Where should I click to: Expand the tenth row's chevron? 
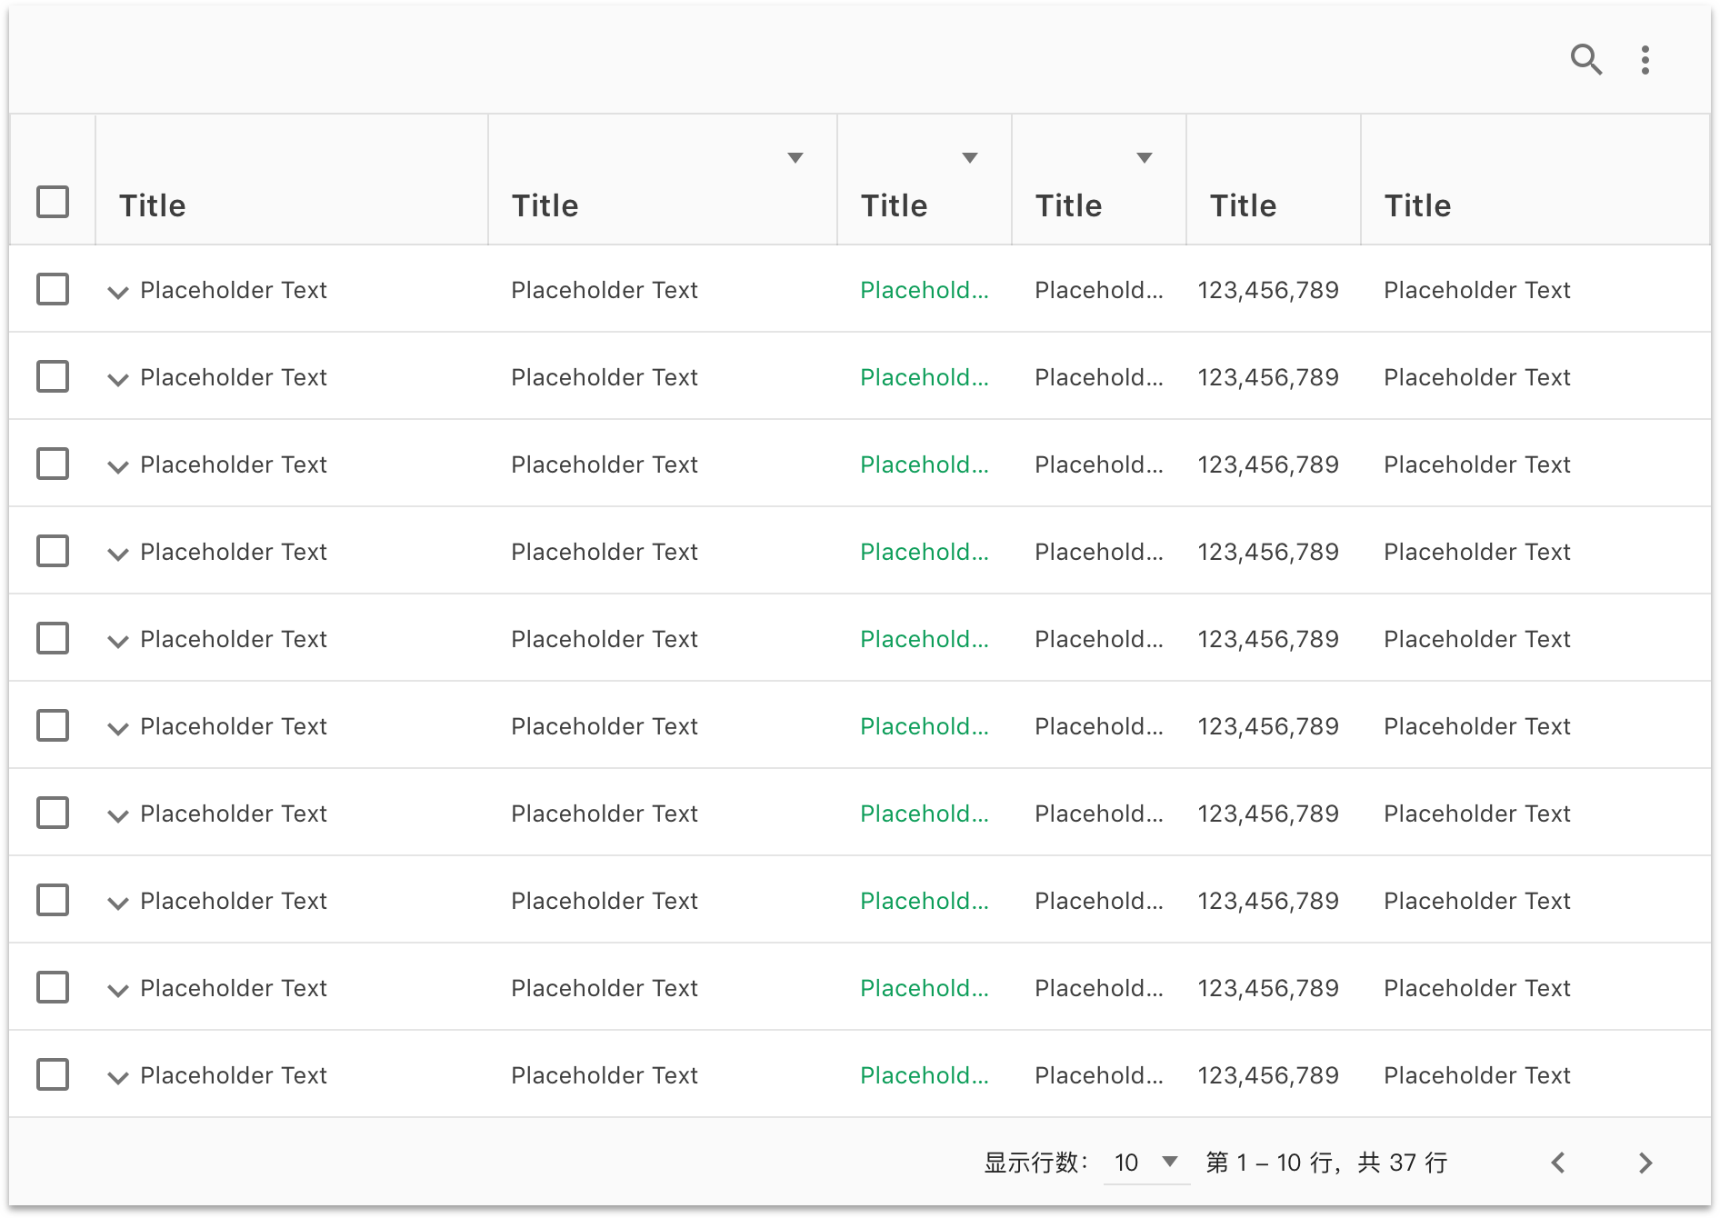(x=118, y=1078)
